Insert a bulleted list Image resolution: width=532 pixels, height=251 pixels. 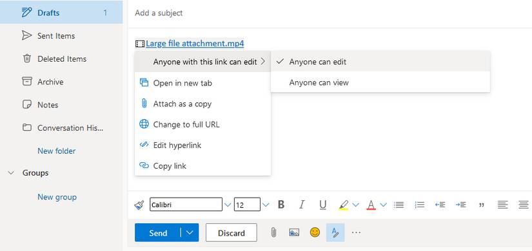pyautogui.click(x=399, y=205)
